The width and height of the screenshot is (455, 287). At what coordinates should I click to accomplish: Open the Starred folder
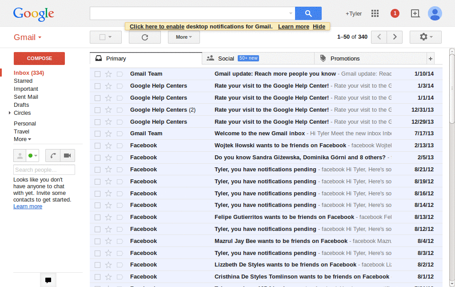click(x=23, y=81)
